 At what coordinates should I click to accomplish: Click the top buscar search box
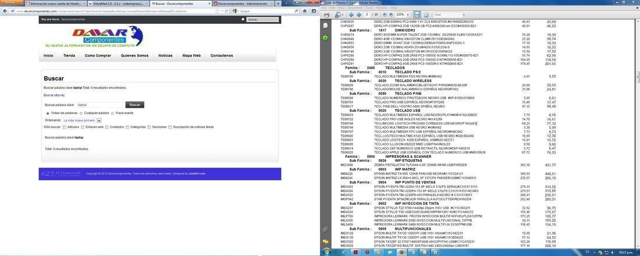tap(263, 19)
